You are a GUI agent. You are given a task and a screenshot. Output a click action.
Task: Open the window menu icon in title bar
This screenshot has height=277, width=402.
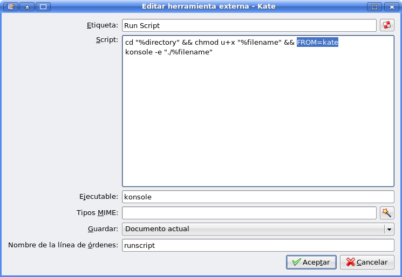point(11,6)
